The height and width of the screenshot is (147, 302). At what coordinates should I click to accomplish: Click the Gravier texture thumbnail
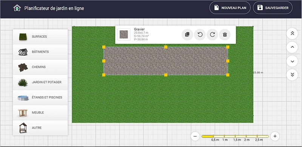click(124, 35)
